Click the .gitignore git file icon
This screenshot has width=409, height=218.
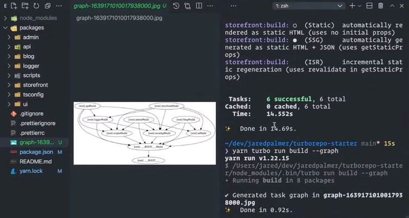14,113
